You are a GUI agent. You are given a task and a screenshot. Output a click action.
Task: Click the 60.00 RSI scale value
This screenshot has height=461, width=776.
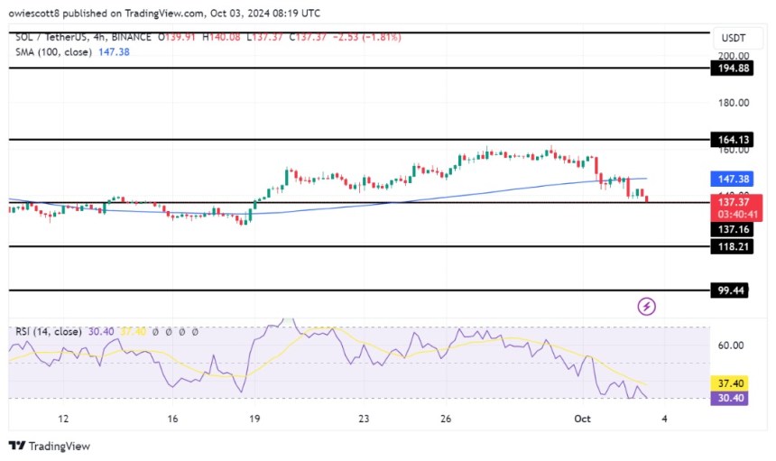pos(731,346)
